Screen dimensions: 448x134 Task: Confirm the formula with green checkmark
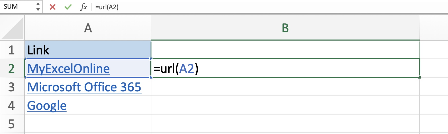(x=68, y=7)
